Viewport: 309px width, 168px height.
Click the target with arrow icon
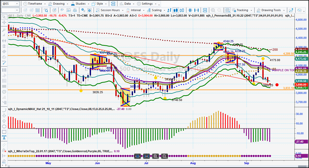point(54,10)
